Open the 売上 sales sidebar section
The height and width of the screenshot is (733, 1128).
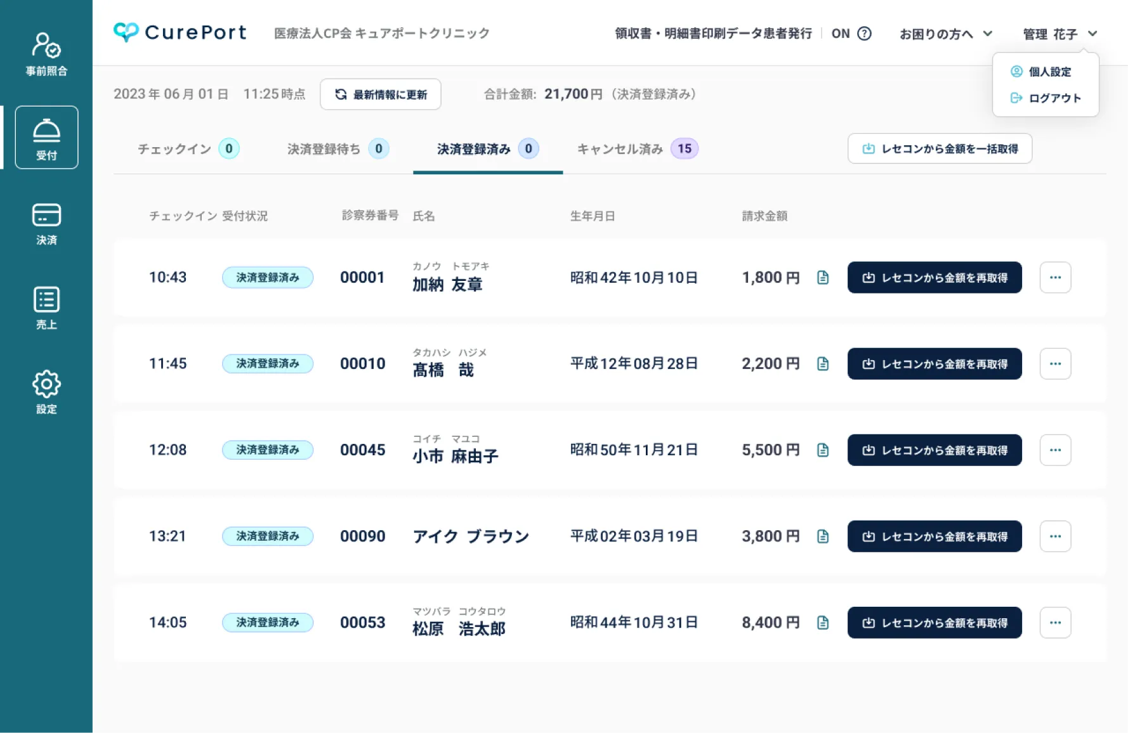pyautogui.click(x=46, y=308)
